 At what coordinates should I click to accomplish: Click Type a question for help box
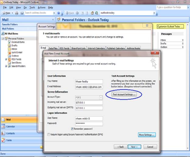tap(172, 7)
